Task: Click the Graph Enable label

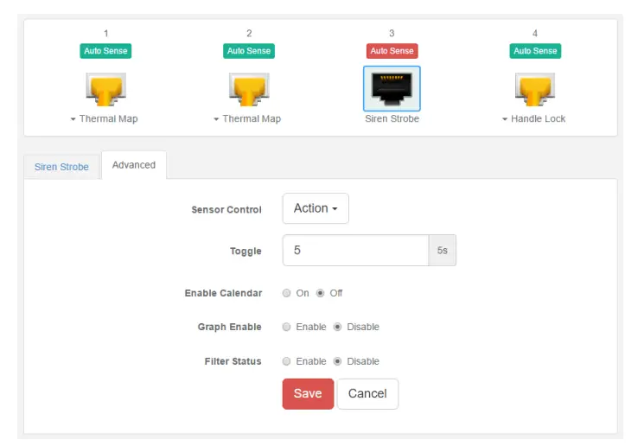Action: [230, 327]
